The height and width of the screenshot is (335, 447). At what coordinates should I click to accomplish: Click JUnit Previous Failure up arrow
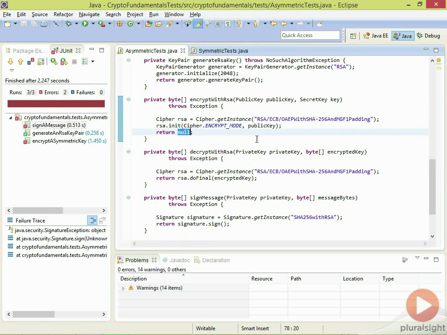(21, 62)
